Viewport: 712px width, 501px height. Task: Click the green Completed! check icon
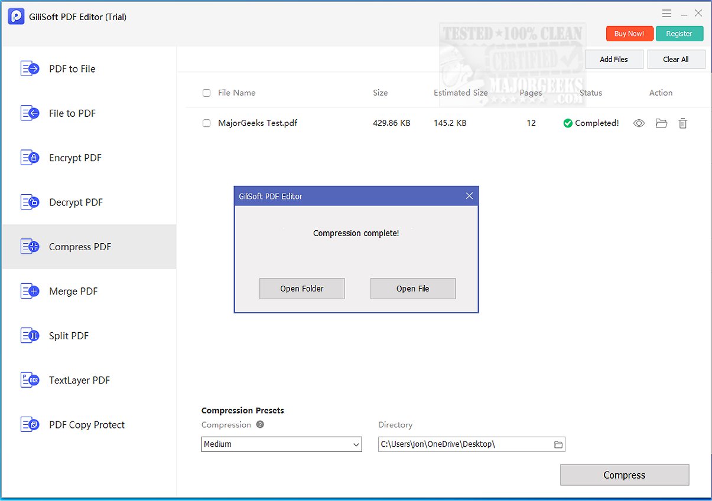pyautogui.click(x=568, y=123)
